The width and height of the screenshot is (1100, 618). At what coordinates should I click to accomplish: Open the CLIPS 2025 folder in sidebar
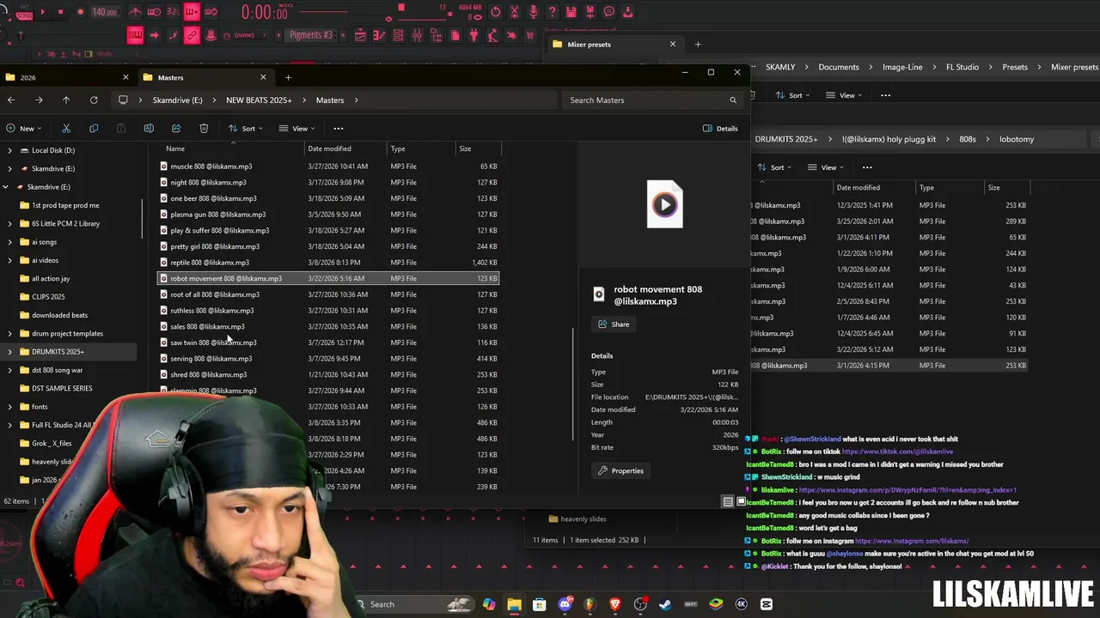pos(48,297)
